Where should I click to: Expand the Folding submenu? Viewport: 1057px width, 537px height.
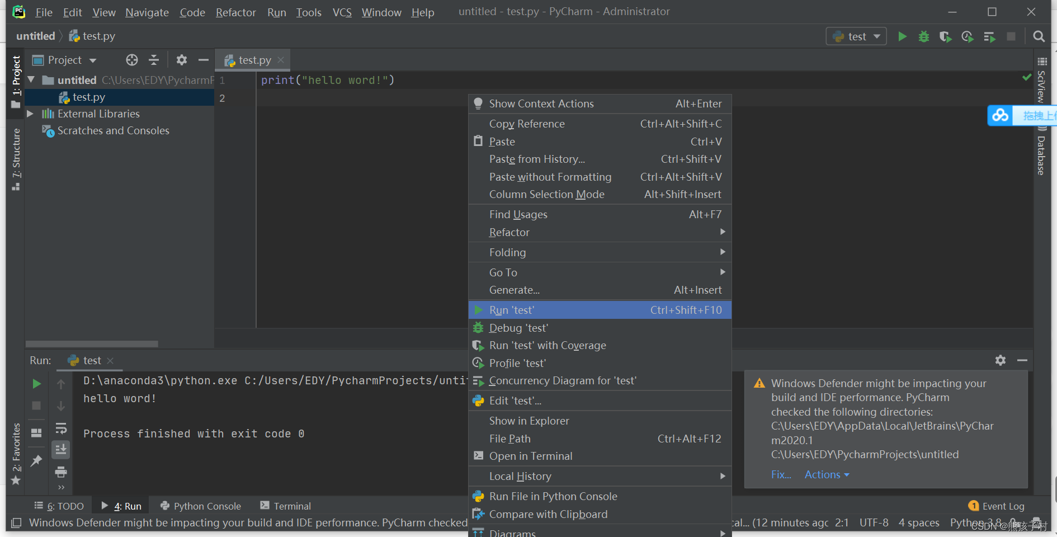click(x=600, y=252)
